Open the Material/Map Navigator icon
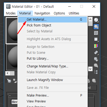 pyautogui.click(x=96, y=72)
